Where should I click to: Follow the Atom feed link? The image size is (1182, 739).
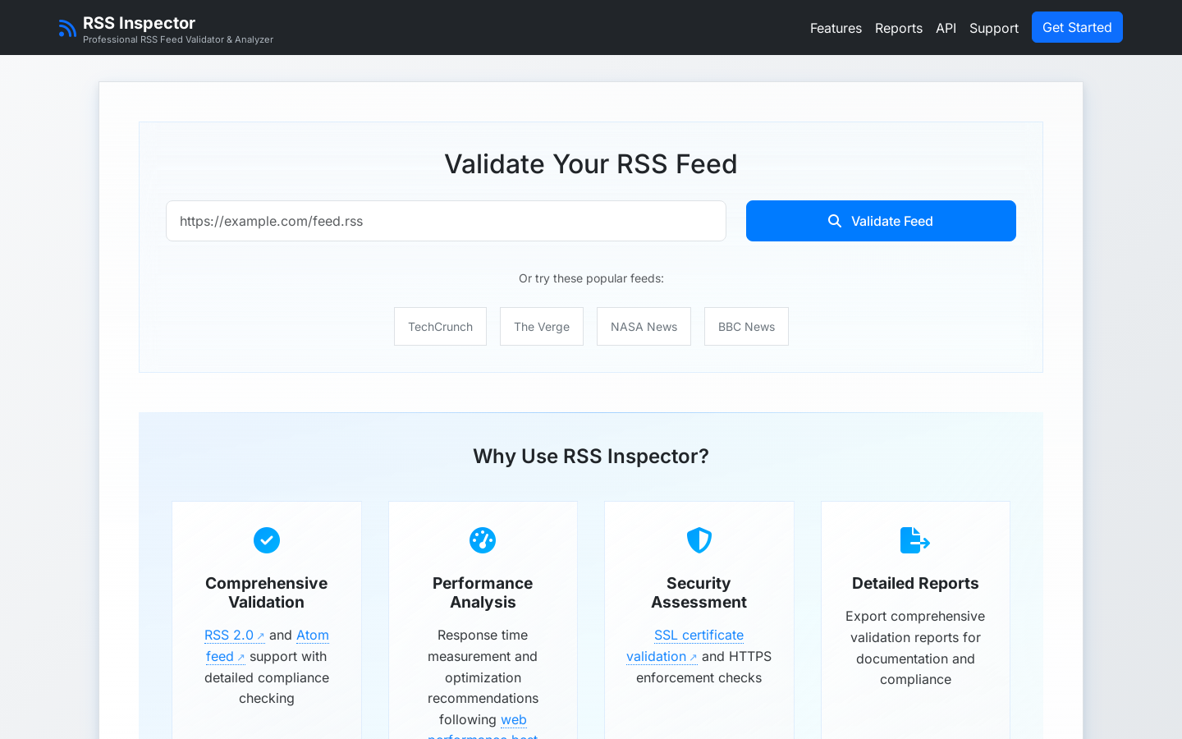pos(312,635)
